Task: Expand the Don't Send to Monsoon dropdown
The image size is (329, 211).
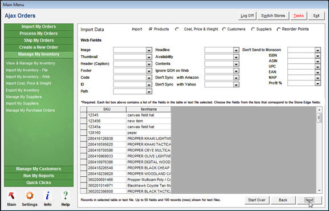Action: pos(318,50)
